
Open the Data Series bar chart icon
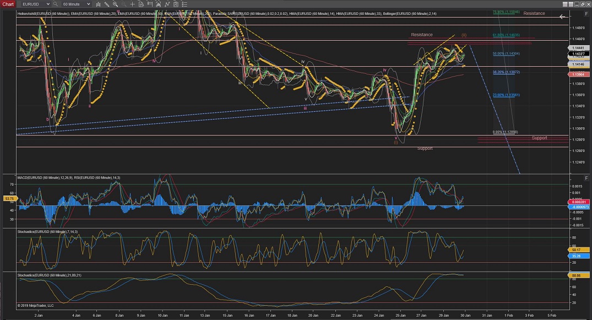(x=97, y=4)
